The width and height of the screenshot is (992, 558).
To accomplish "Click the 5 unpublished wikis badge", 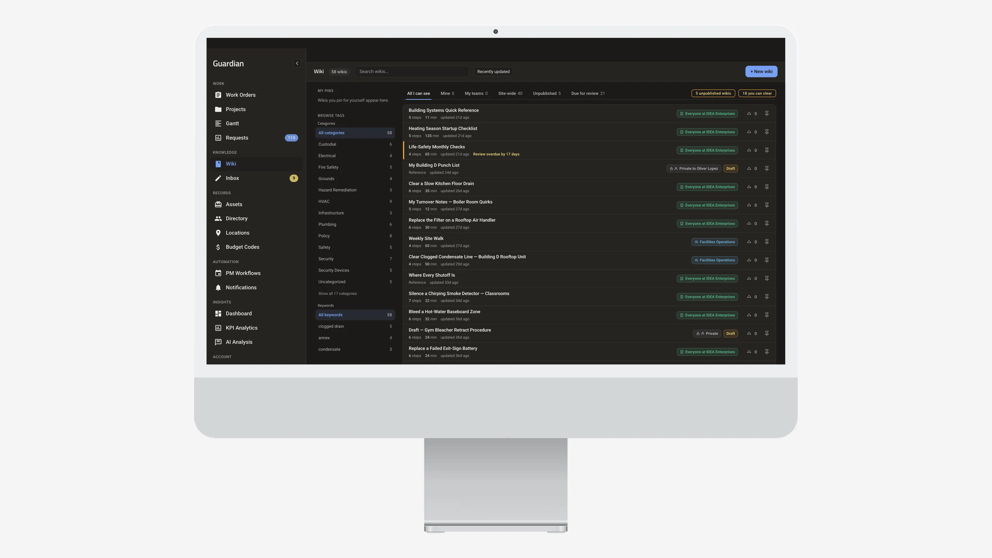I will click(x=713, y=94).
